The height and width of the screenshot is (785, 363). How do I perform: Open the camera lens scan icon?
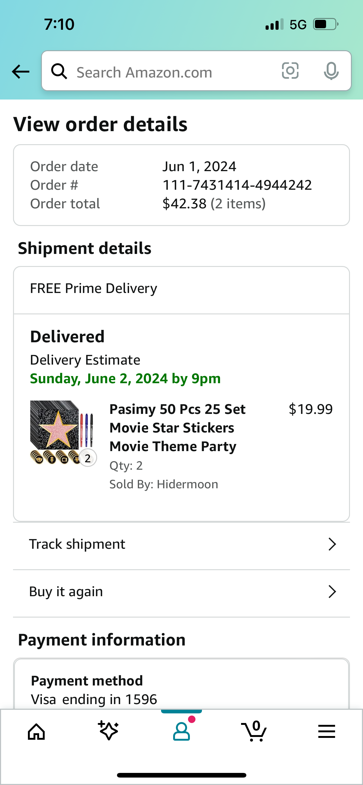click(x=290, y=71)
